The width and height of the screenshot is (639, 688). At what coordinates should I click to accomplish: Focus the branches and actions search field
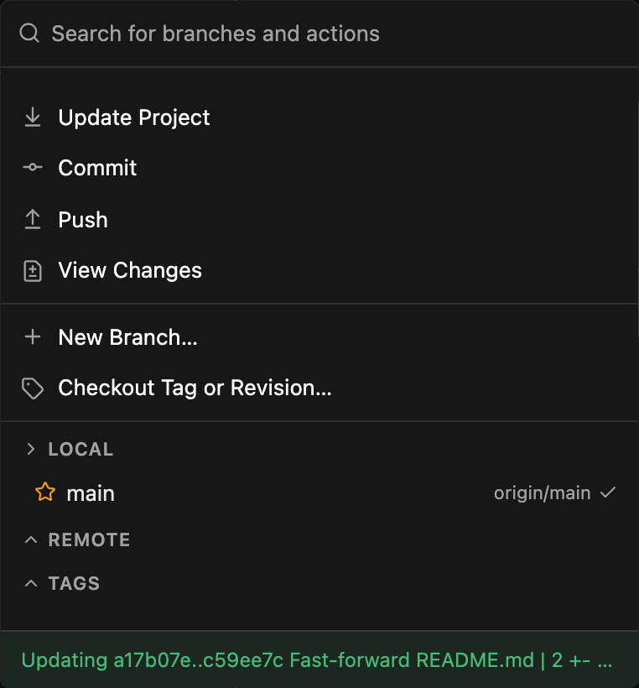pos(319,34)
